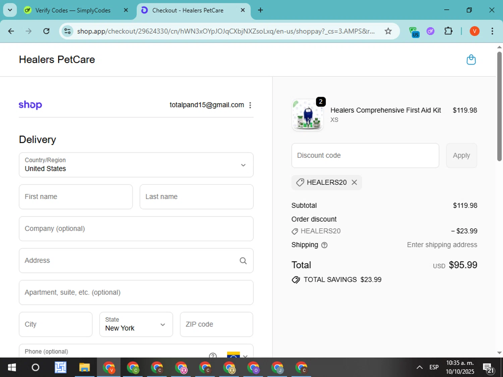503x377 pixels.
Task: Click the Healers Comprehensive First Aid Kit name
Action: click(386, 110)
